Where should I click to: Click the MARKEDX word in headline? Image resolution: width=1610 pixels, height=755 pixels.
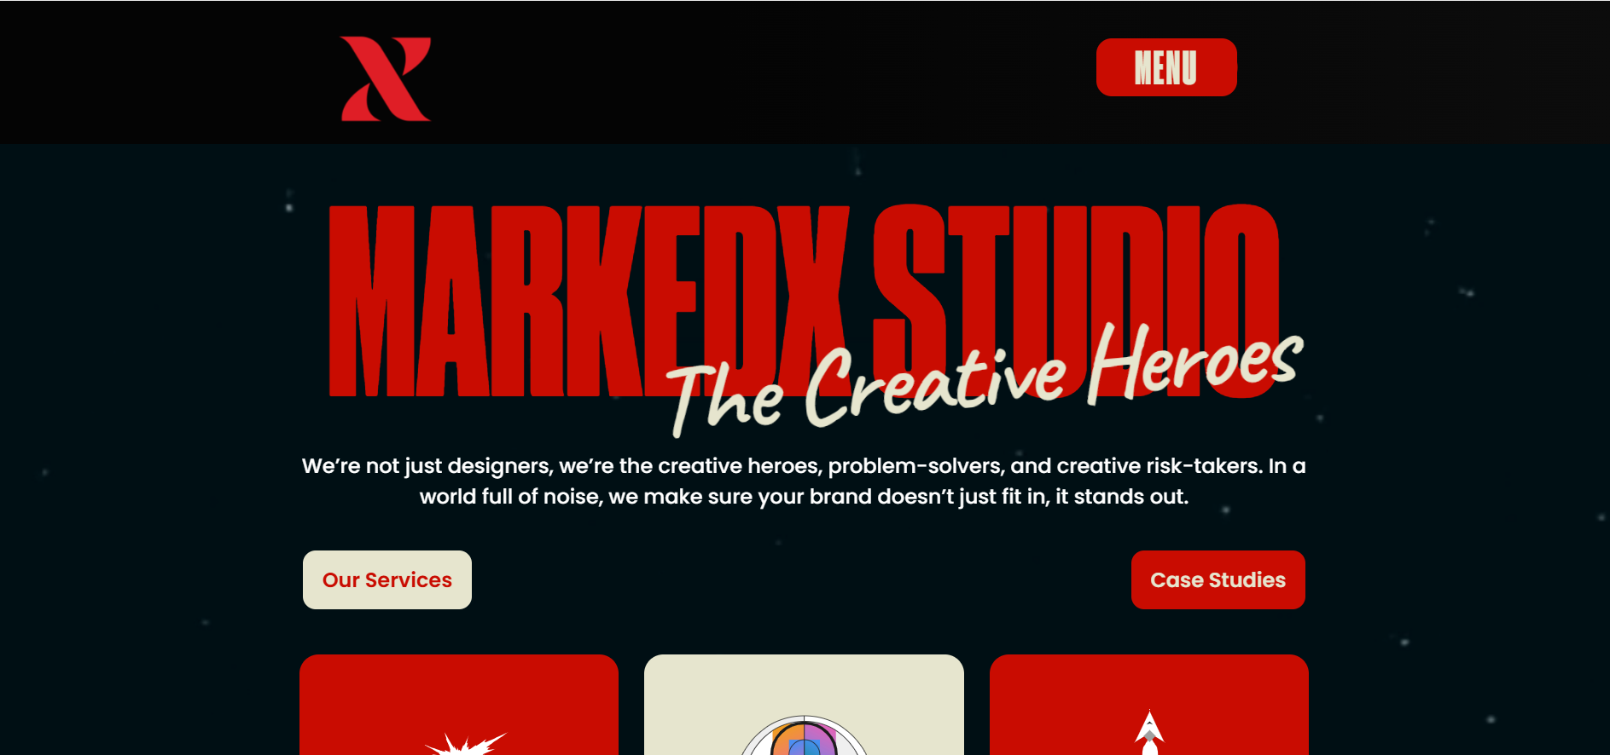click(x=589, y=301)
